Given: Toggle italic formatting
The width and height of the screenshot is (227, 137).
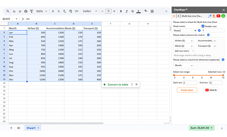Looking at the screenshot, I should [x=127, y=11].
